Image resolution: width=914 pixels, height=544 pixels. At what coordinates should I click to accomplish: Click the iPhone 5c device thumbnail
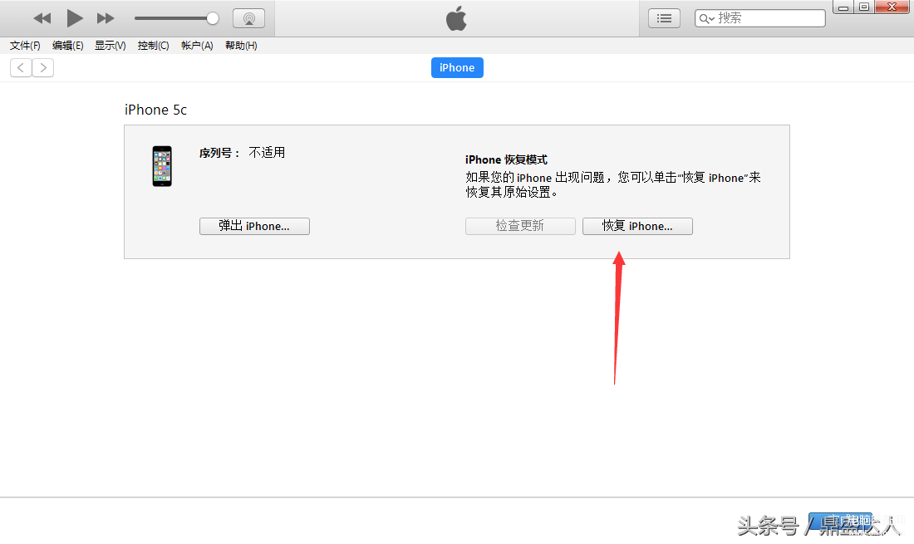(x=162, y=166)
